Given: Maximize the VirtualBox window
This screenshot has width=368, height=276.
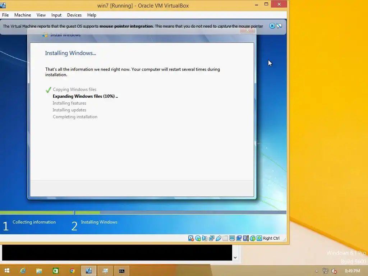Looking at the screenshot, I should (266, 4).
